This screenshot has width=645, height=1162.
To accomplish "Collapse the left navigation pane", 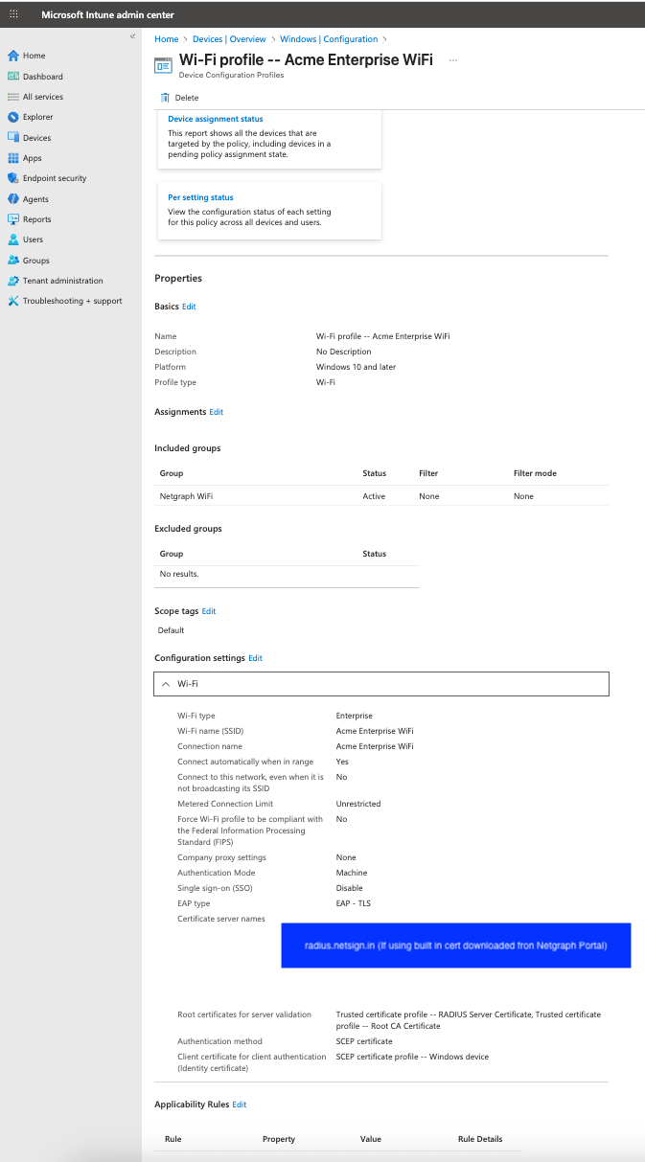I will click(133, 36).
